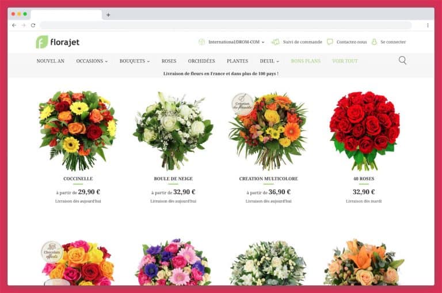Viewport: 442px width, 293px height.
Task: Open the Roses category
Action: pos(169,61)
